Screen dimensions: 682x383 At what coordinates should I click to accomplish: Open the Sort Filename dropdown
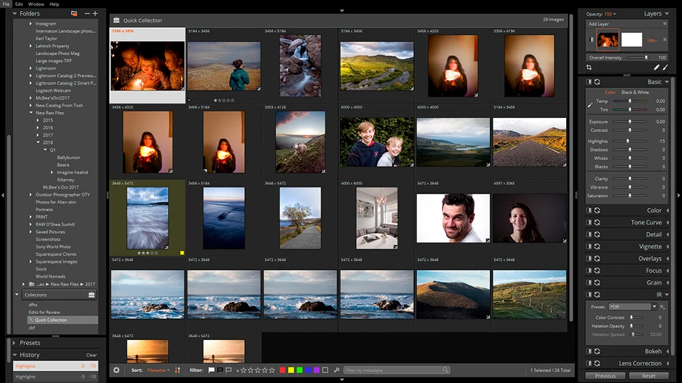coord(158,371)
